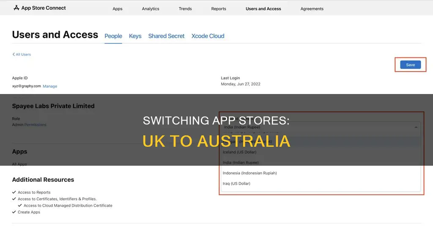Switch to the People tab

(113, 36)
